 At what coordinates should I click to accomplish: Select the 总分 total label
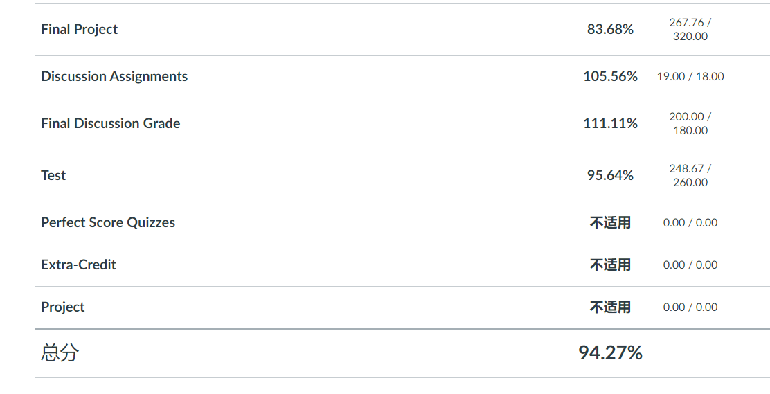(60, 352)
